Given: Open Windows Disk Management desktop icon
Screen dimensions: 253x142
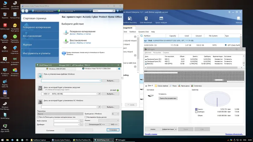Looking at the screenshot, I should pos(5,106).
